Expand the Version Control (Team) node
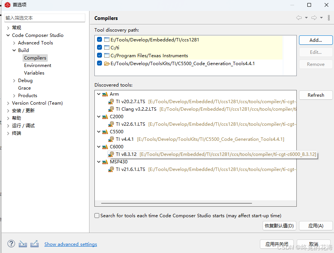Screen dimensions: 334x253 (x=8, y=104)
